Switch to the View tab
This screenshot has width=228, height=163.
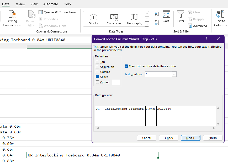coord(34,4)
